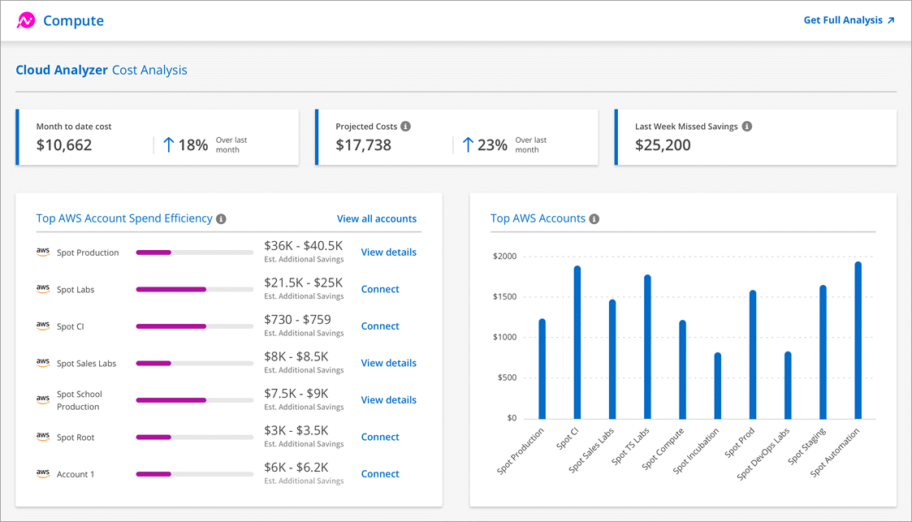The width and height of the screenshot is (912, 522).
Task: Click the $7.5K - $9K savings estimate
Action: tap(296, 394)
